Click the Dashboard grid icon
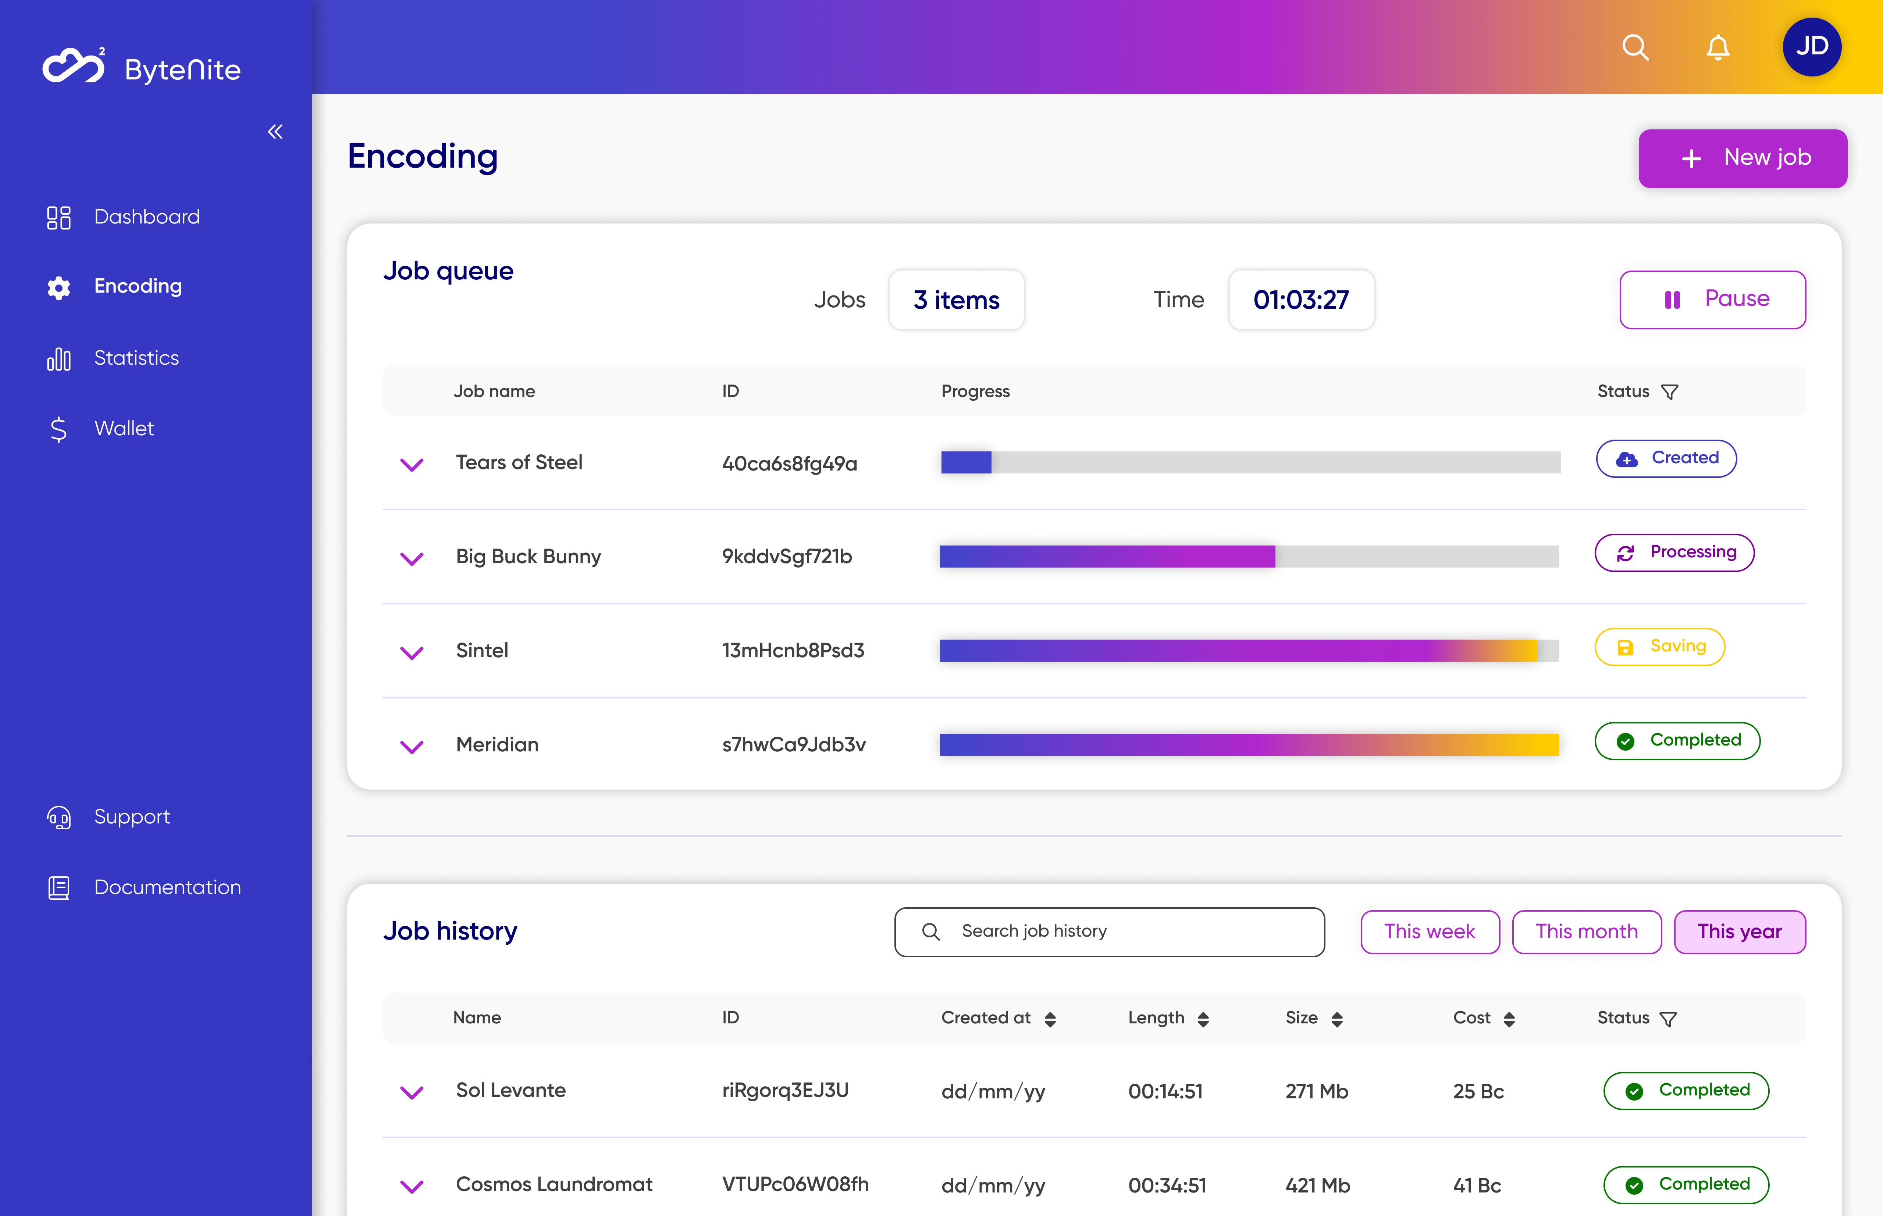This screenshot has width=1883, height=1216. pyautogui.click(x=58, y=217)
